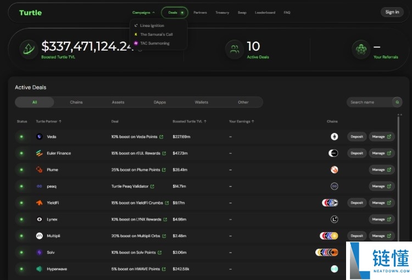Screen dimensions: 412x280
Task: Open the FAQ page
Action: [287, 12]
